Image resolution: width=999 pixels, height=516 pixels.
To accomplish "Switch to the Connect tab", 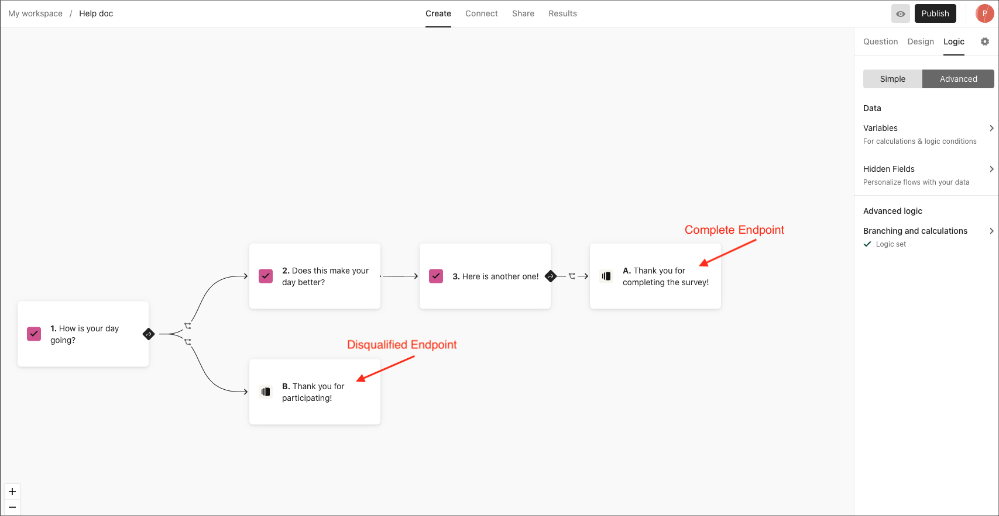I will [x=482, y=13].
